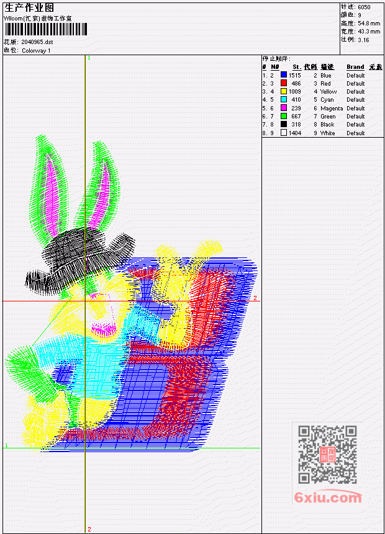Click Default brand in the Blue row
The image size is (385, 534).
[x=356, y=75]
